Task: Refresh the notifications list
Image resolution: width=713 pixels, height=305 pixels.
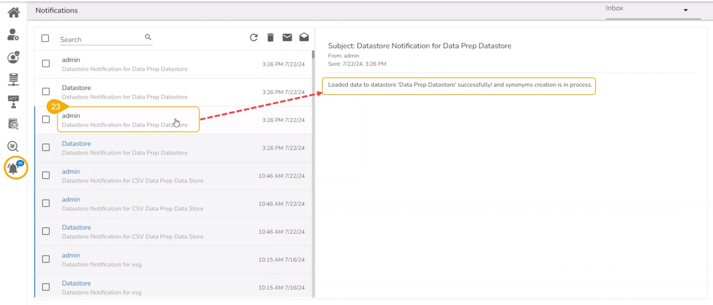Action: [x=254, y=37]
